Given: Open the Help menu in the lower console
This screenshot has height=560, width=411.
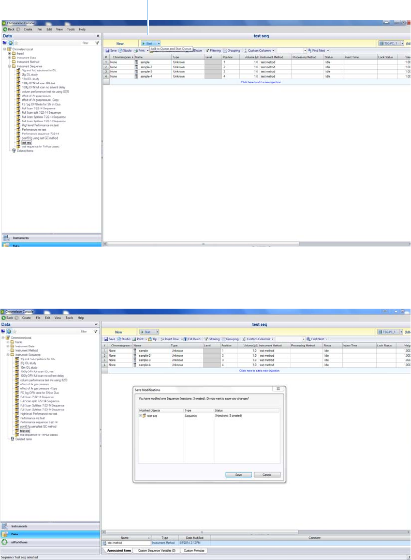Looking at the screenshot, I should [x=81, y=317].
